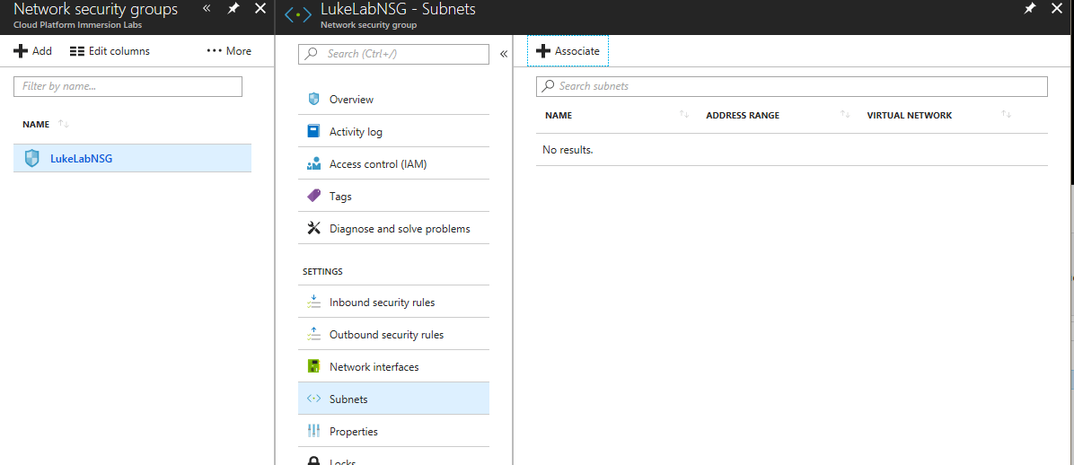Focus the Filter by name field
Screen dimensions: 1074x465
pos(128,86)
